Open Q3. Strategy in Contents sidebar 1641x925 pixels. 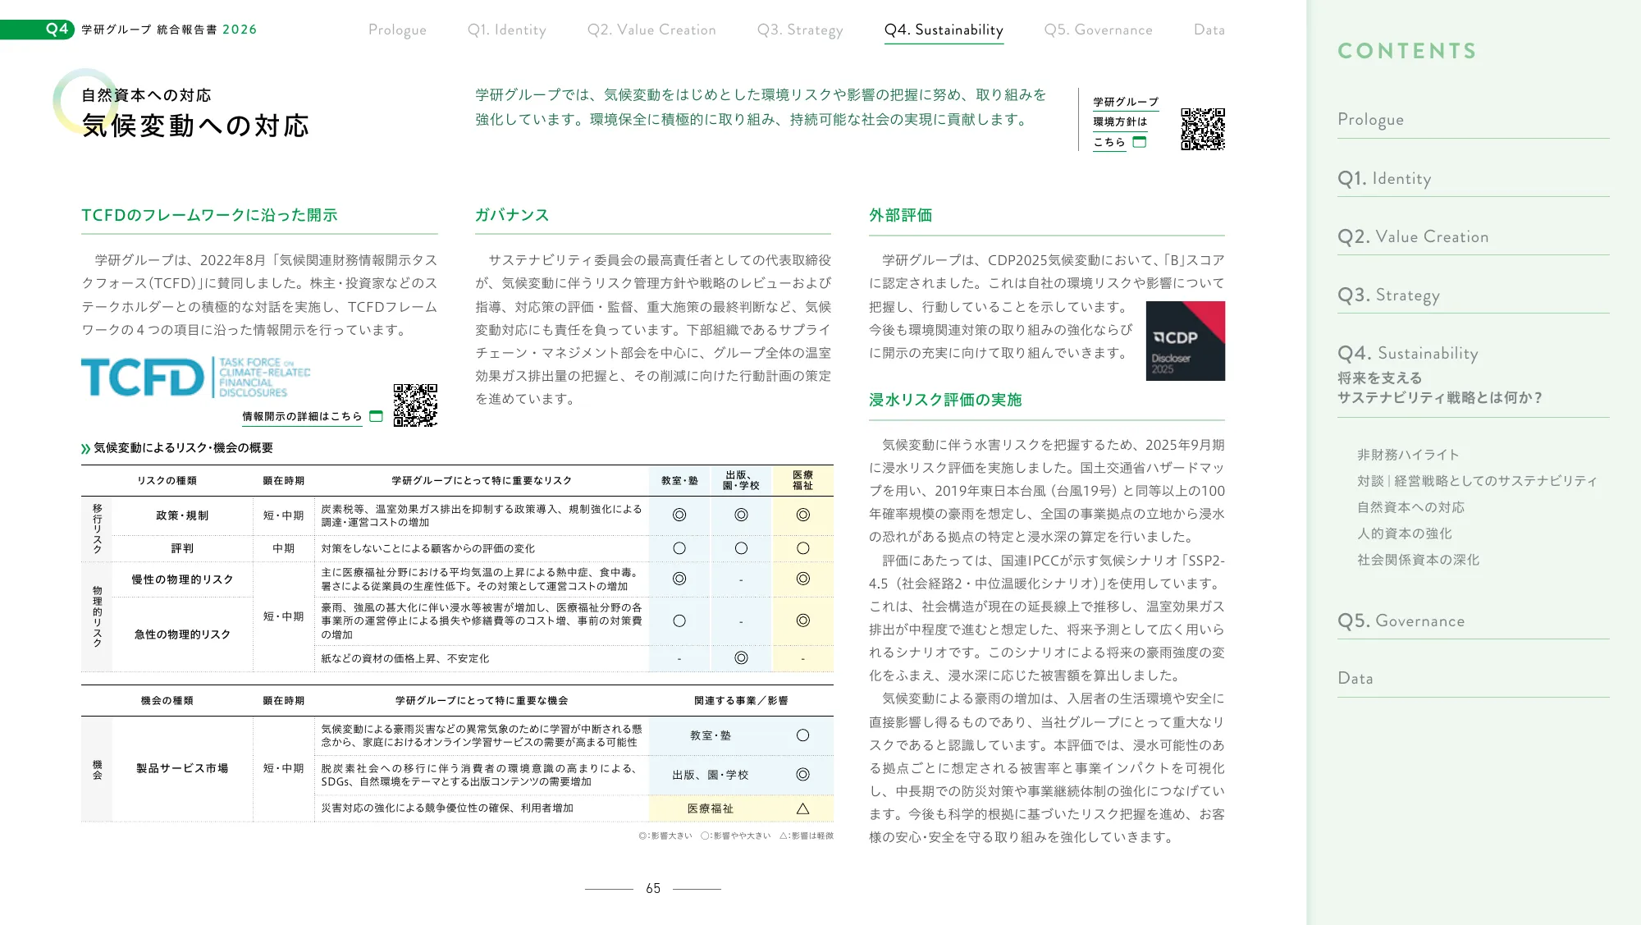coord(1388,295)
